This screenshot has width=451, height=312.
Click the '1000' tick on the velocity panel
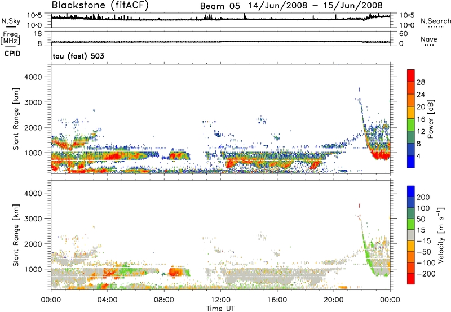[x=33, y=269]
